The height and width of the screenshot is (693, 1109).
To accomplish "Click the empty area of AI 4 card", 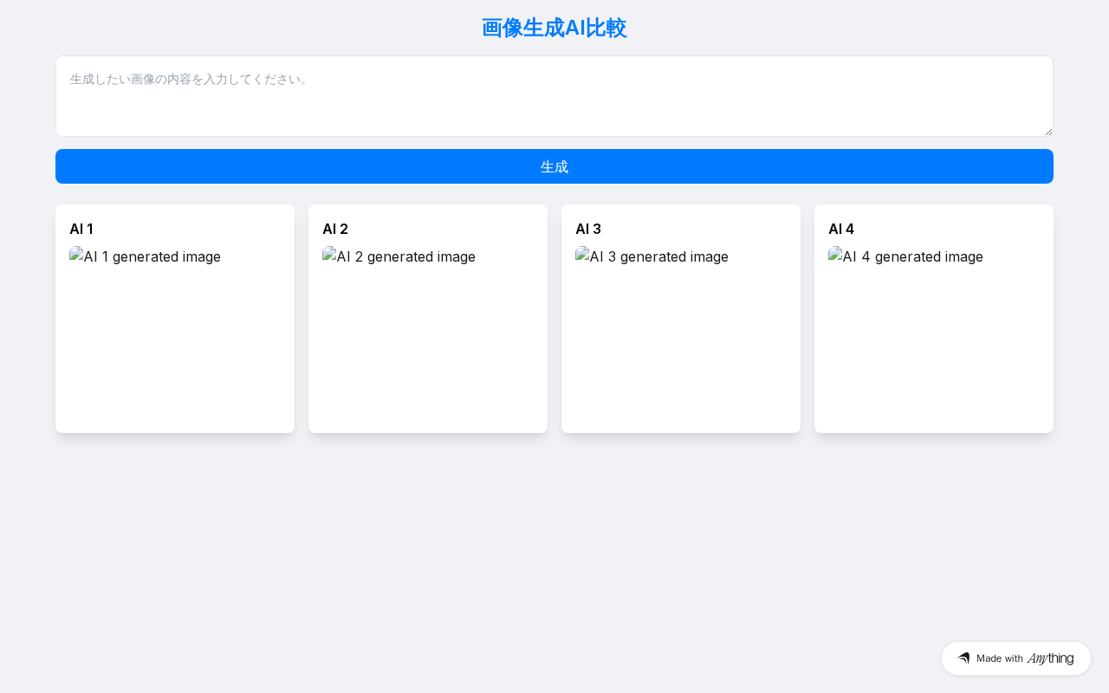I will [934, 355].
